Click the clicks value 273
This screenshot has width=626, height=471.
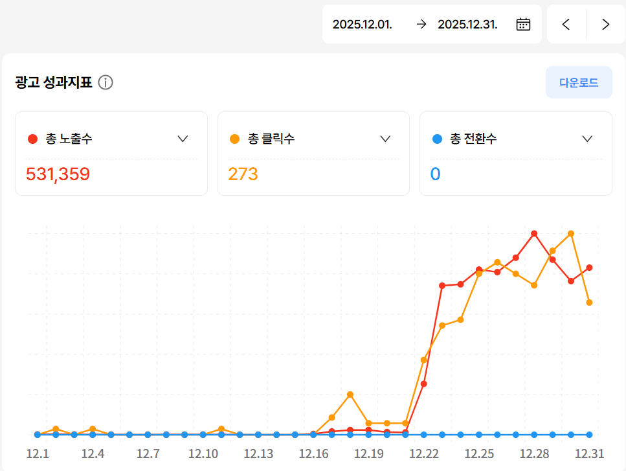click(x=243, y=174)
